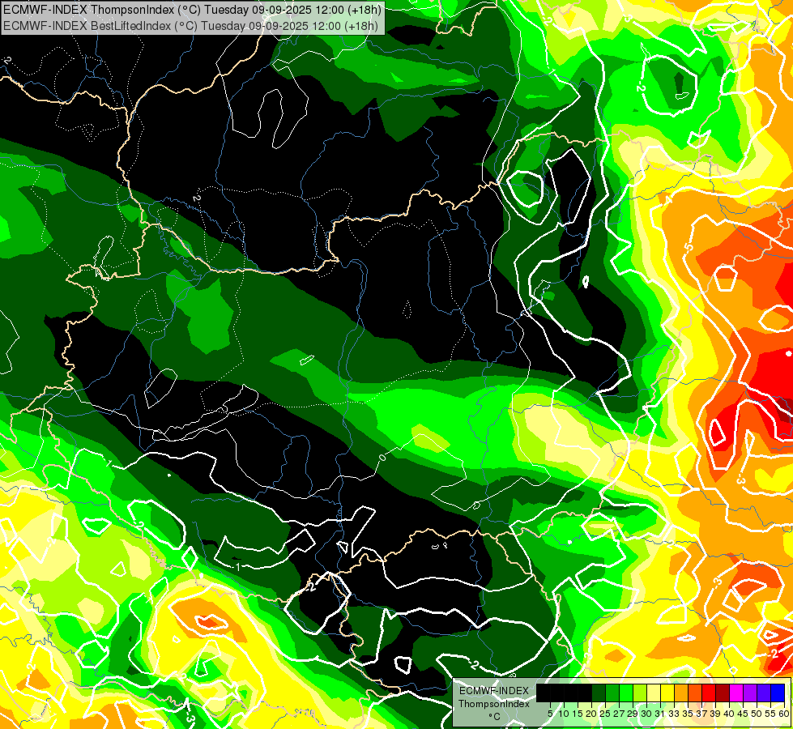Click the bright green 27–29 legend swatch
Image resolution: width=793 pixels, height=729 pixels.
click(x=626, y=693)
